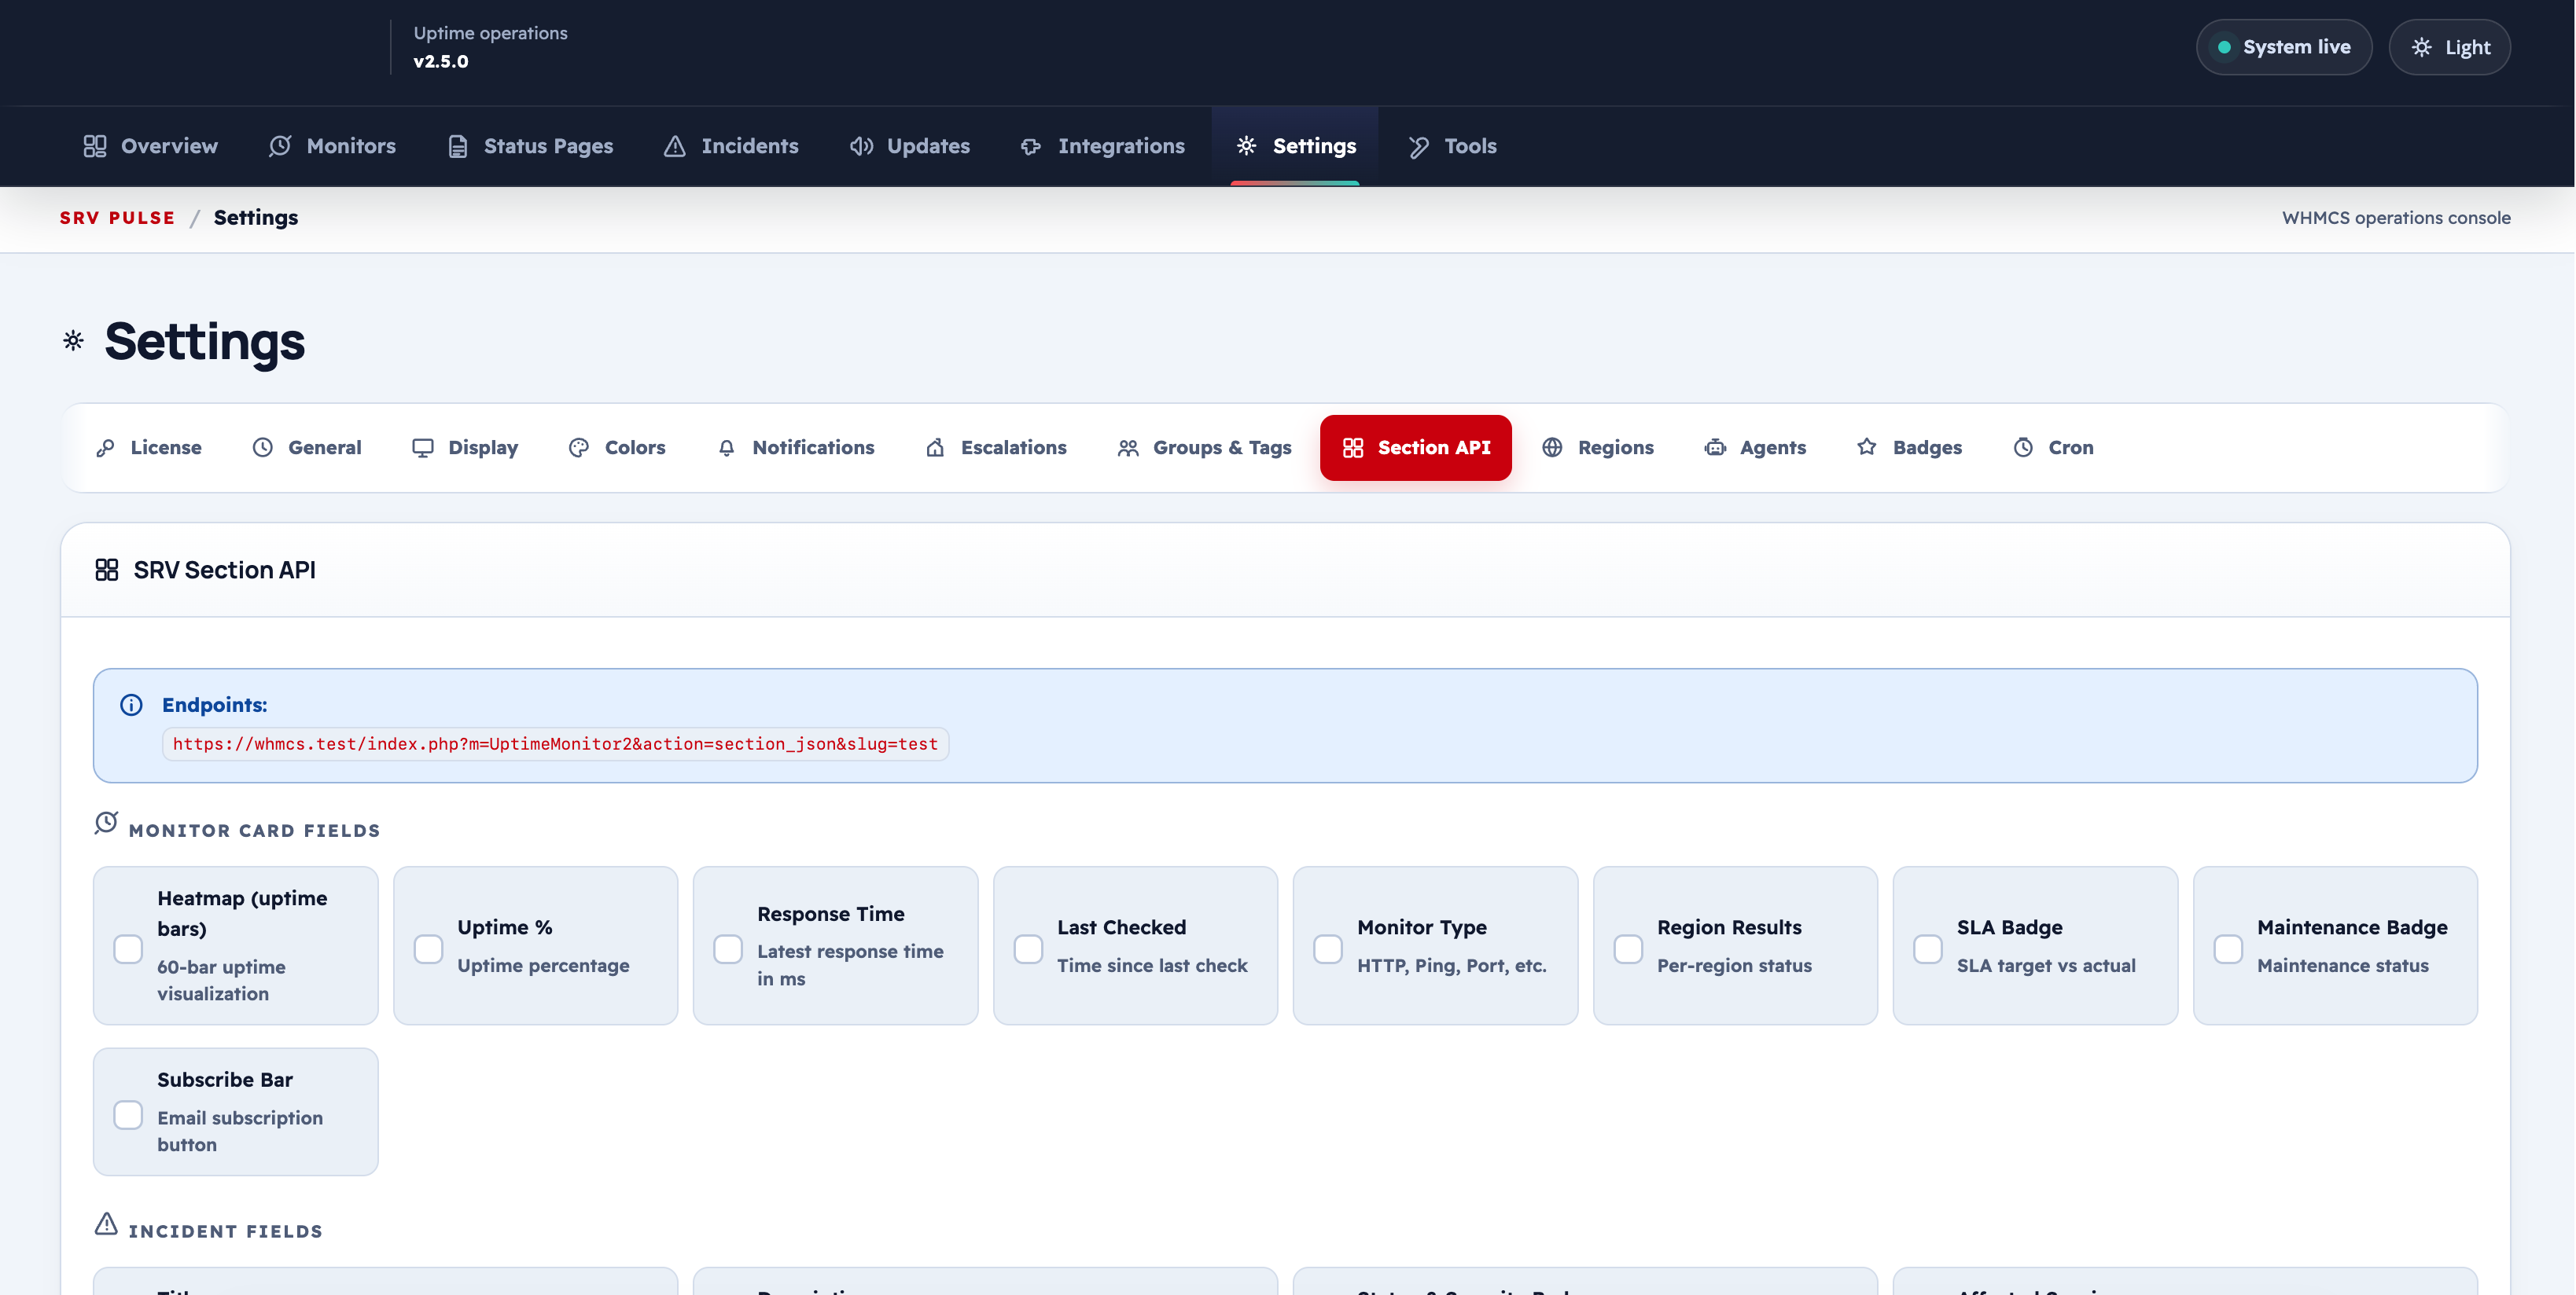The height and width of the screenshot is (1295, 2576).
Task: Switch to the Display settings tab
Action: tap(465, 448)
